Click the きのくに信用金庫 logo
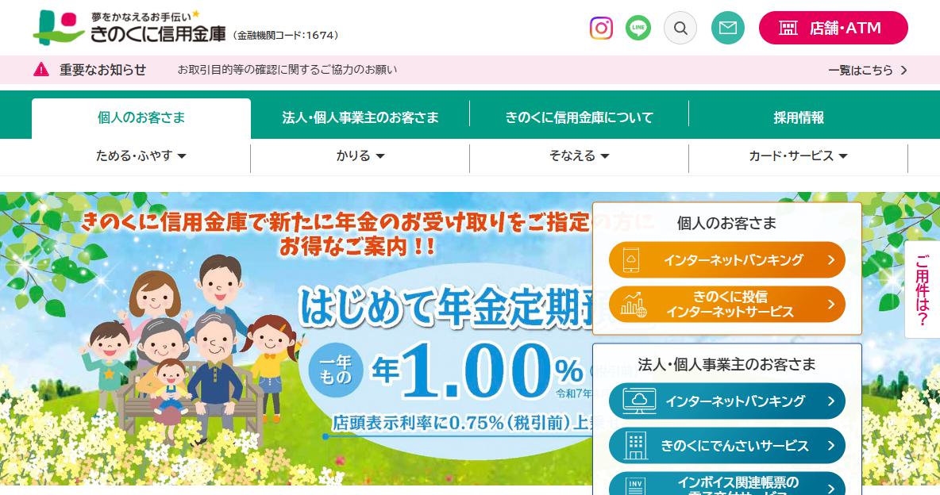Viewport: 940px width, 495px height. point(129,28)
